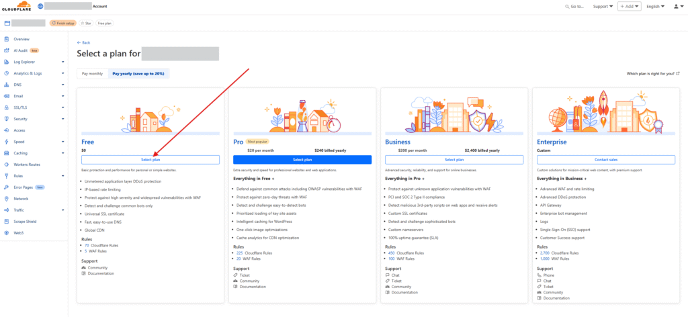
Task: Expand the arrow next to DNS
Action: pos(62,85)
